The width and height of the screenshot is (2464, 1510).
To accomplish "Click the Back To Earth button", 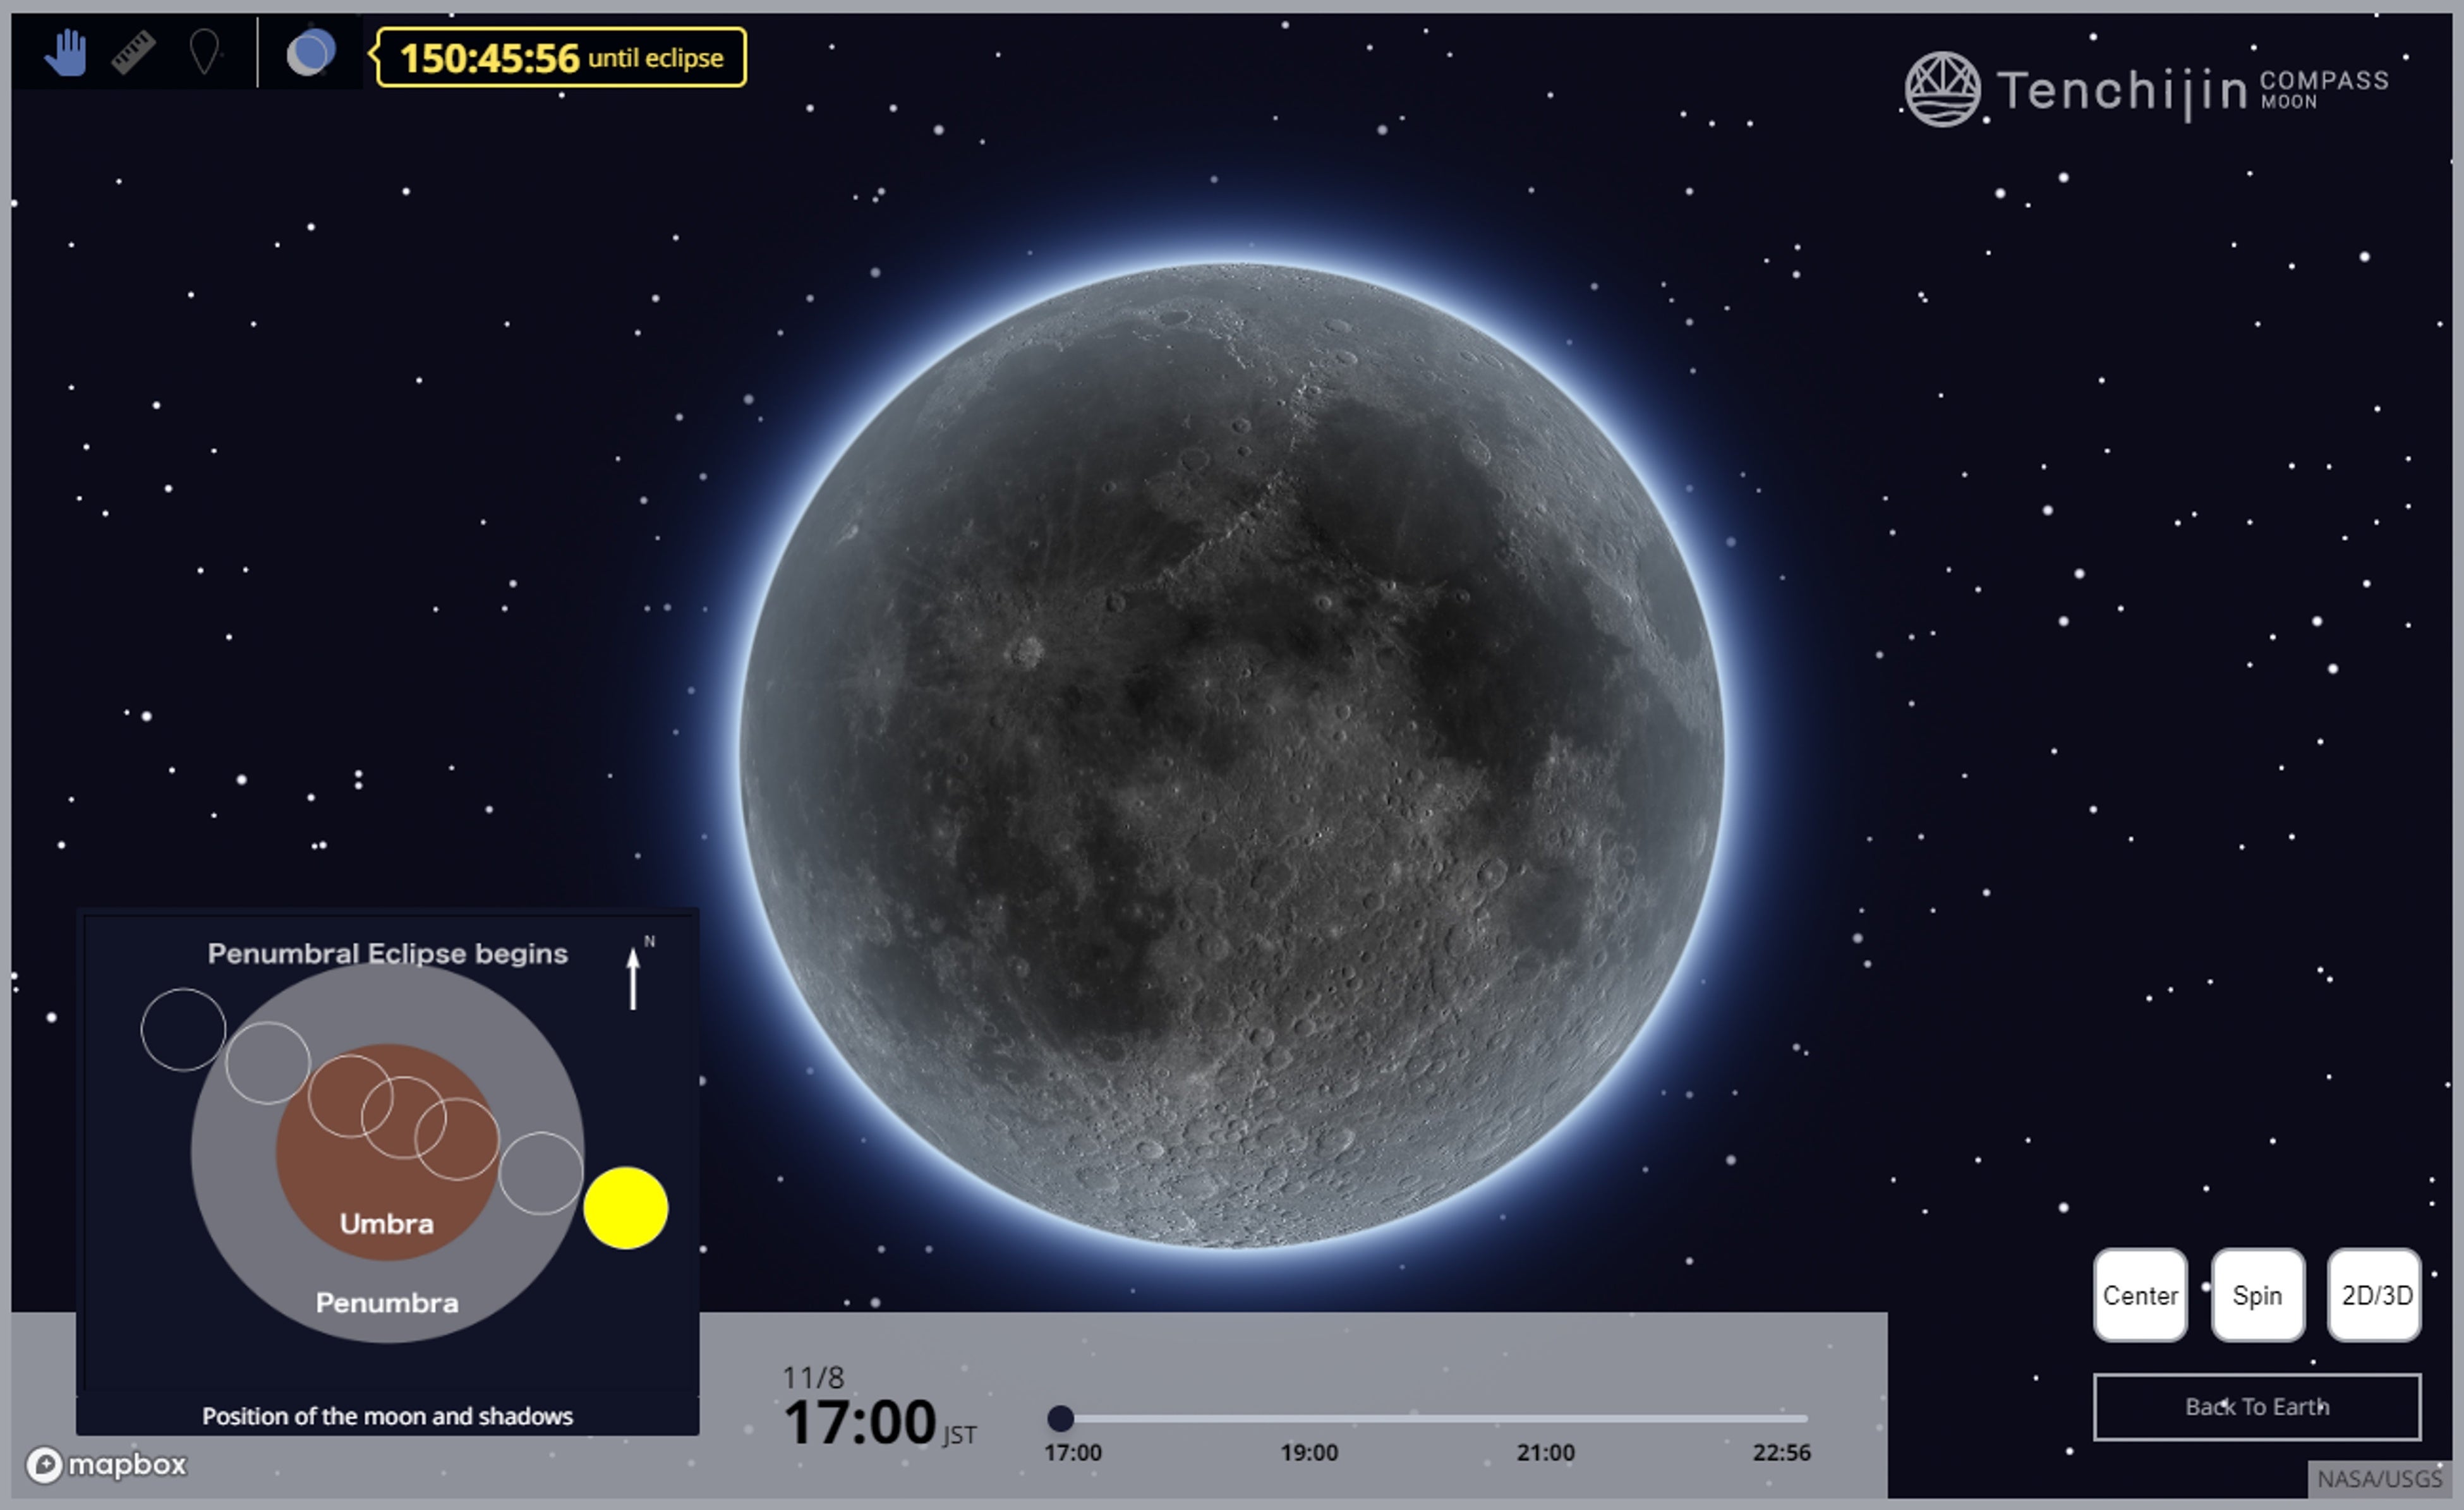I will click(x=2256, y=1407).
